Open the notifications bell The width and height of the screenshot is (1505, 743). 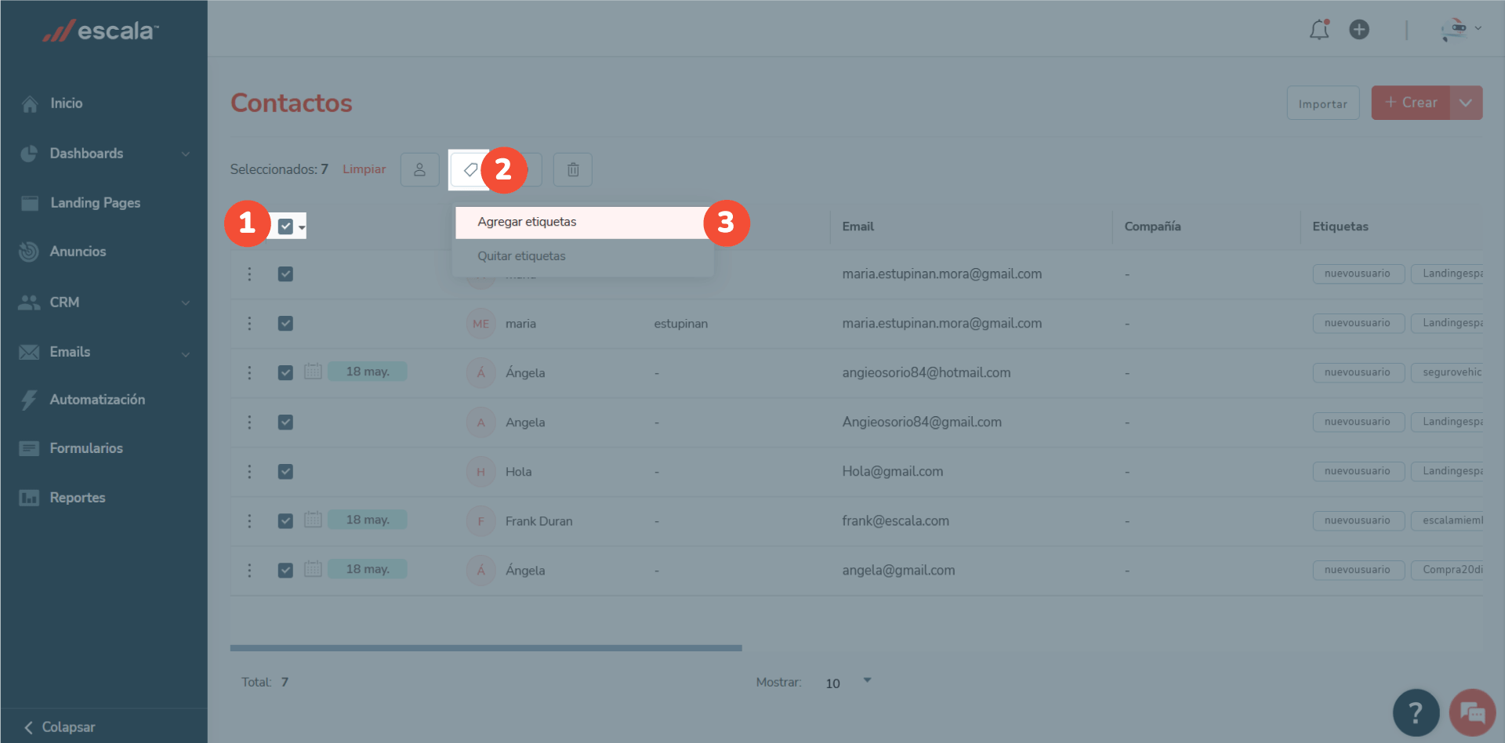point(1320,30)
